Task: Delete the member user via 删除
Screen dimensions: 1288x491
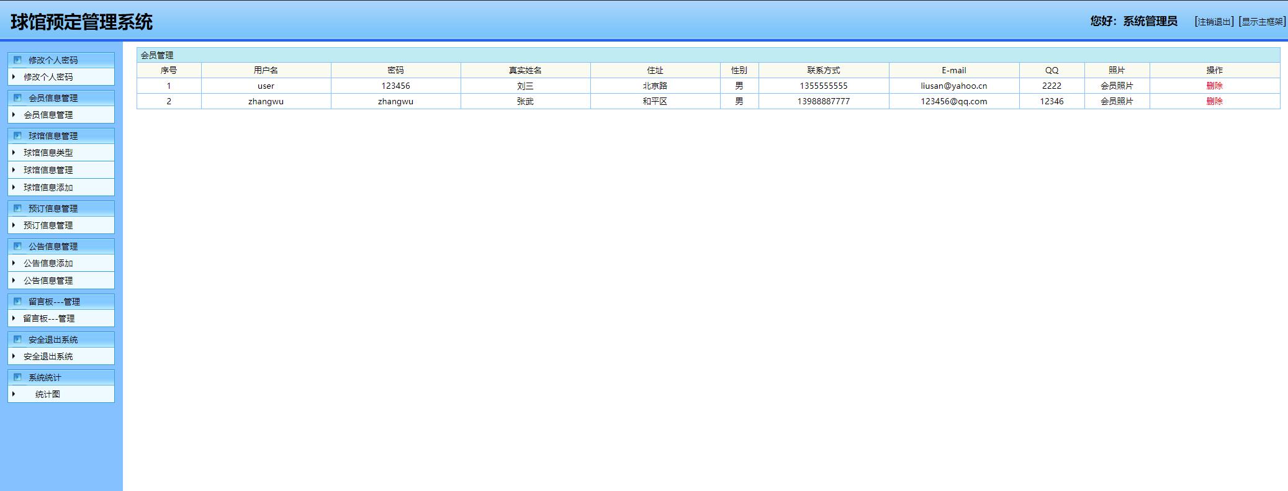Action: point(1215,86)
